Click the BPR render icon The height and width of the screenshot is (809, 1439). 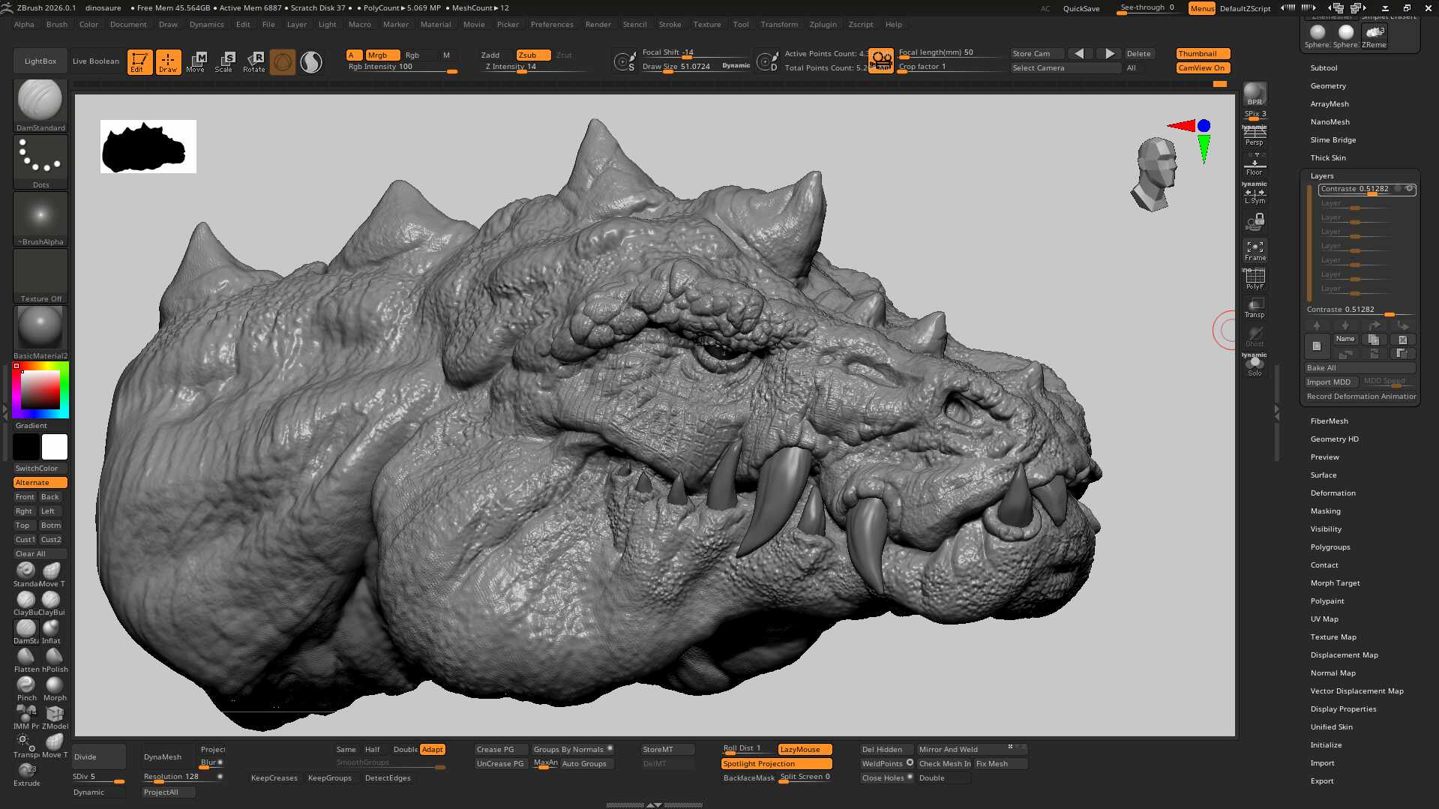1255,94
